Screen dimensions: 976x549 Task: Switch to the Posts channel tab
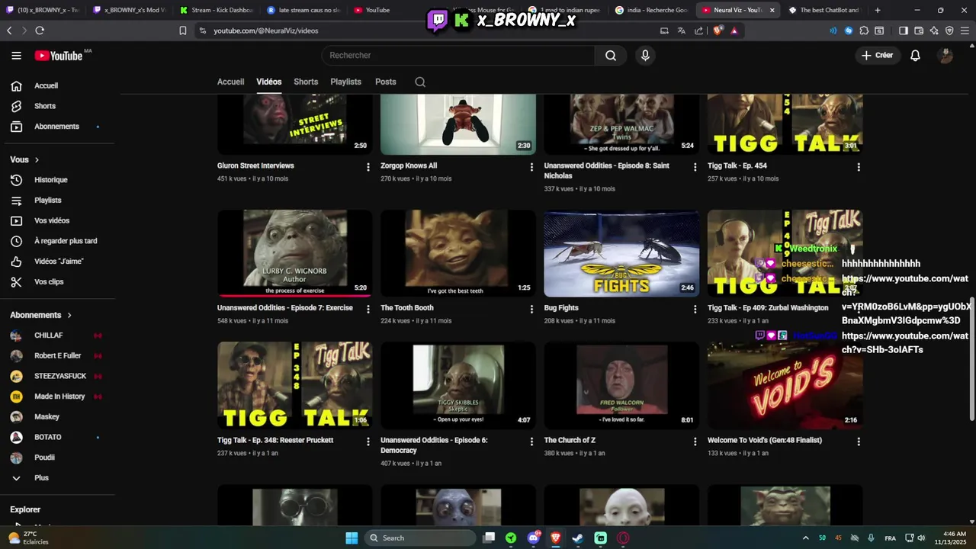(x=385, y=82)
